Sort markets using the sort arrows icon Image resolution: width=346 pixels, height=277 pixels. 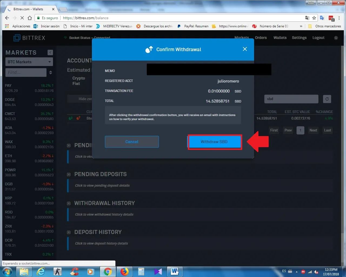[51, 72]
